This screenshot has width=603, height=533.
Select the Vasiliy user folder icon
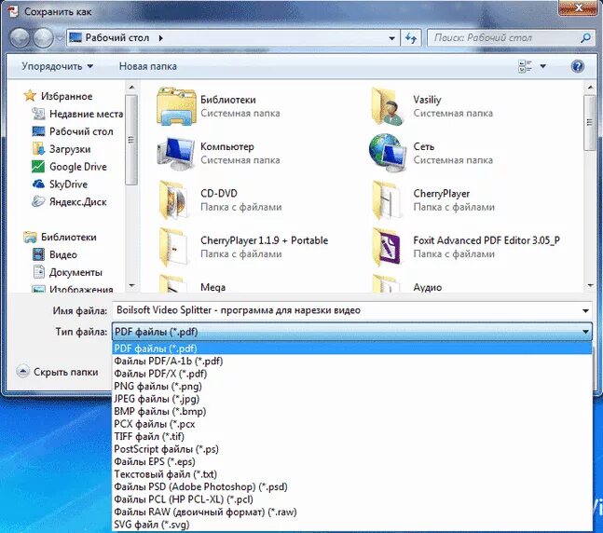tap(388, 106)
